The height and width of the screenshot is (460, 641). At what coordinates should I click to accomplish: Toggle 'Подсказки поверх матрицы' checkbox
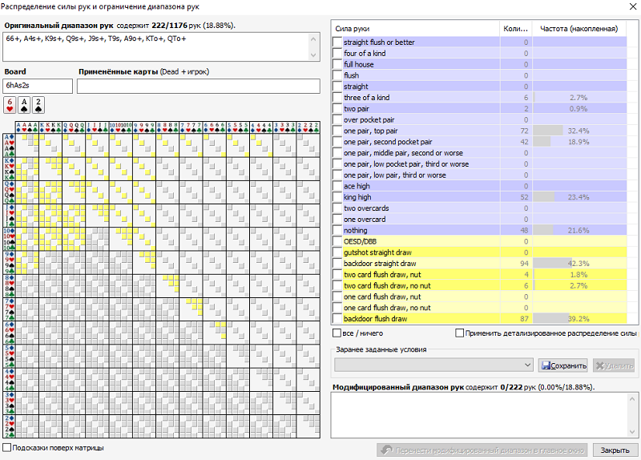[8, 448]
